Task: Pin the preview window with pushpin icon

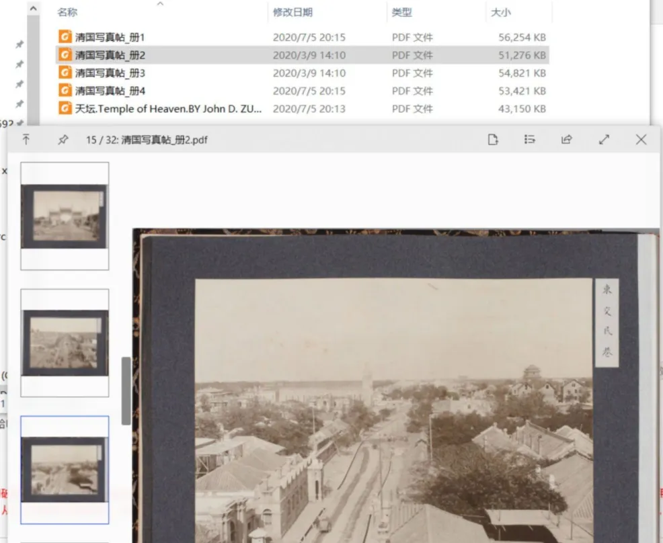Action: pyautogui.click(x=63, y=139)
